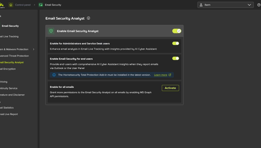Viewport: 261px width, 148px height.
Task: Click 'Enable for all emails' label
Action: tap(62, 87)
